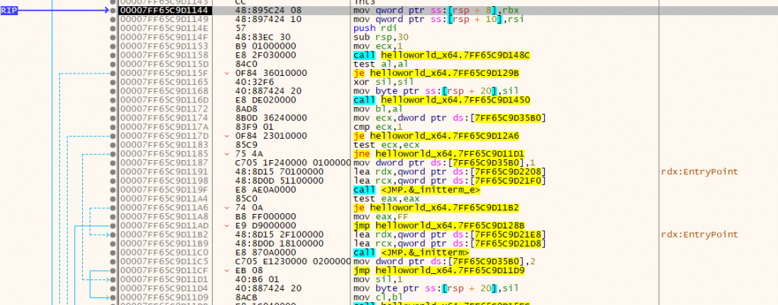
Task: Toggle breakpoint dot at address 00007FF65C9D116D
Action: [x=113, y=100]
